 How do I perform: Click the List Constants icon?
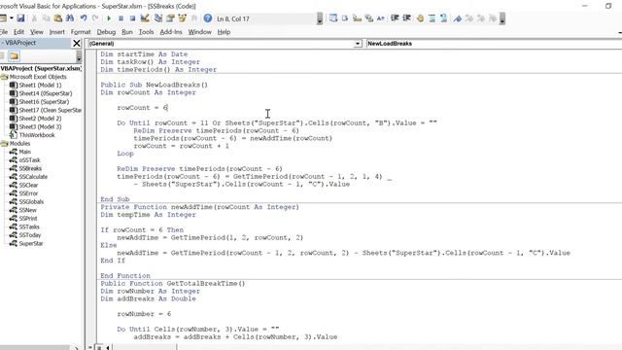pyautogui.click(x=345, y=18)
